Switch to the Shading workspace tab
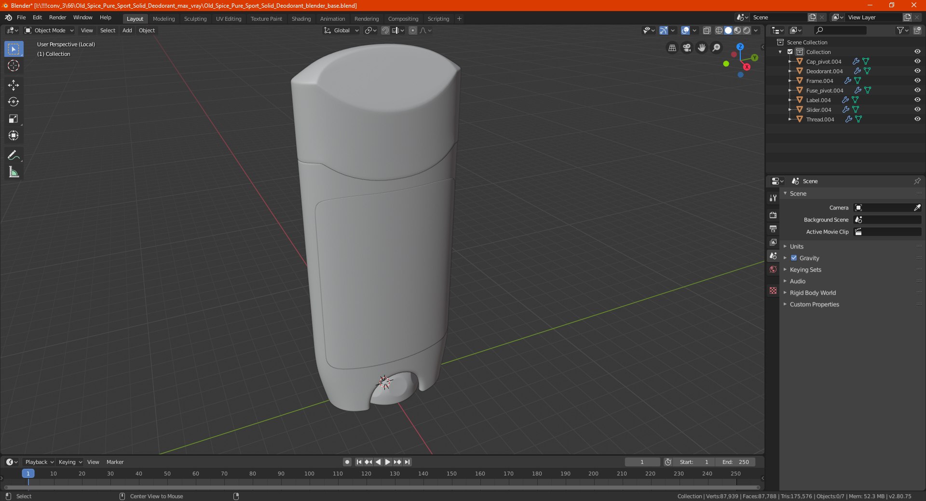This screenshot has width=926, height=501. (x=301, y=19)
